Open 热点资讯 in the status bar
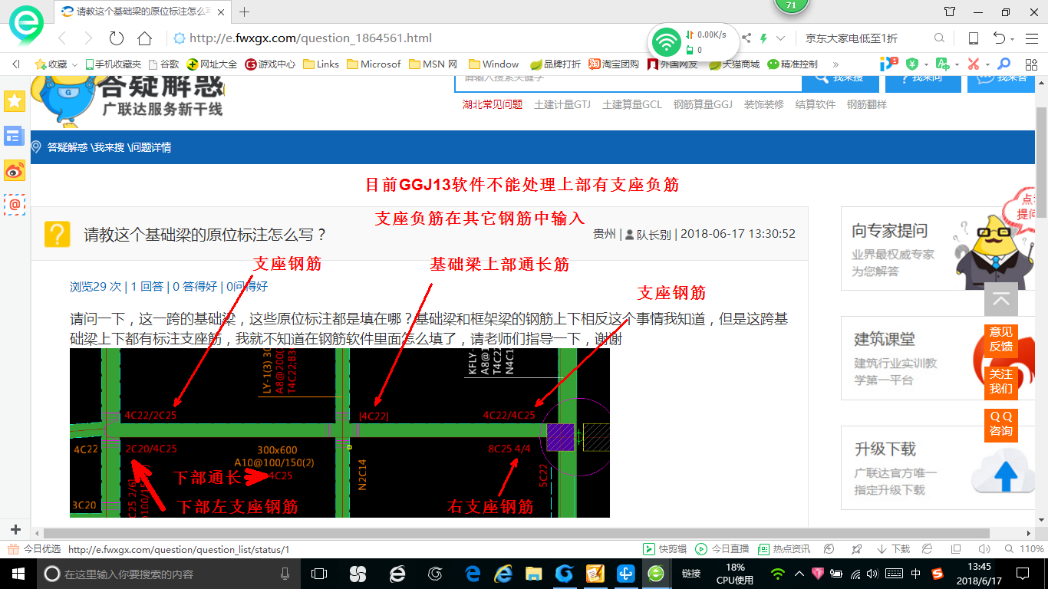The height and width of the screenshot is (589, 1048). coord(783,549)
